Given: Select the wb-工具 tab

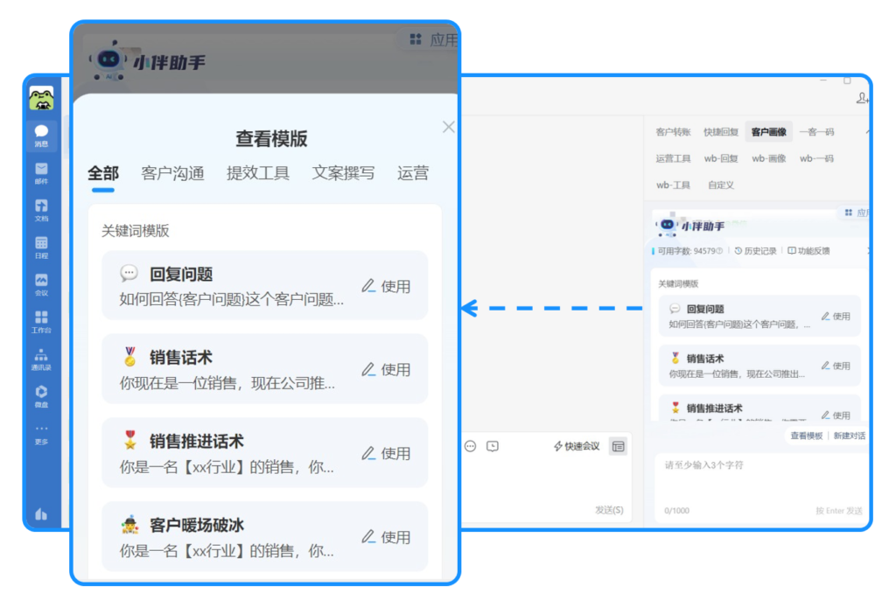Looking at the screenshot, I should pyautogui.click(x=673, y=185).
